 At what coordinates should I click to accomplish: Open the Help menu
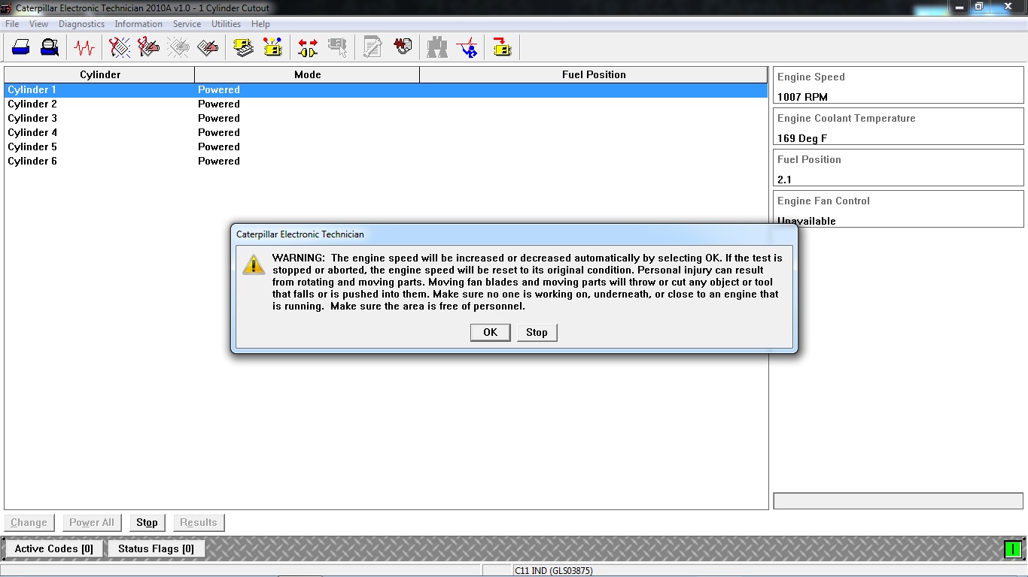coord(260,24)
